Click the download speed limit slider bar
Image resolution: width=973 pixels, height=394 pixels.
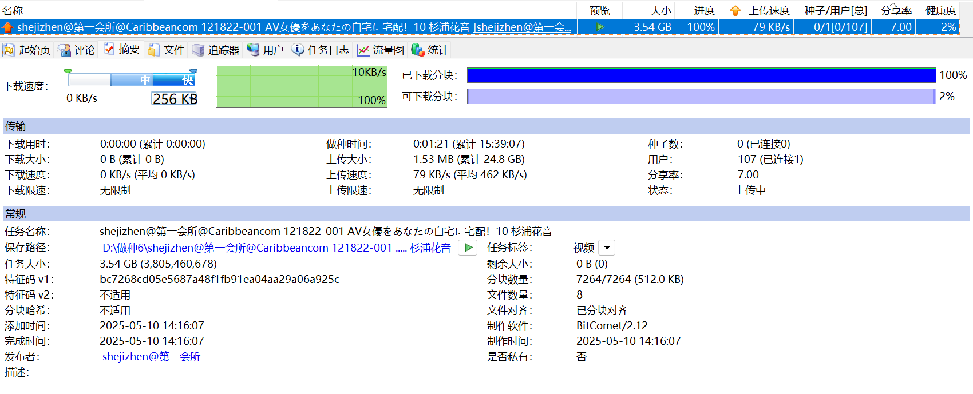coord(132,80)
